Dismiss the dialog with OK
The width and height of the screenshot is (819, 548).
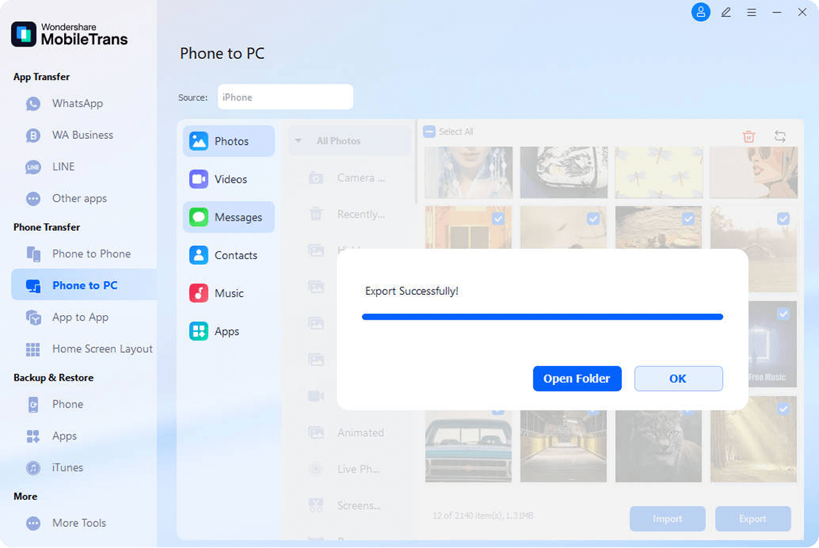[x=678, y=378]
